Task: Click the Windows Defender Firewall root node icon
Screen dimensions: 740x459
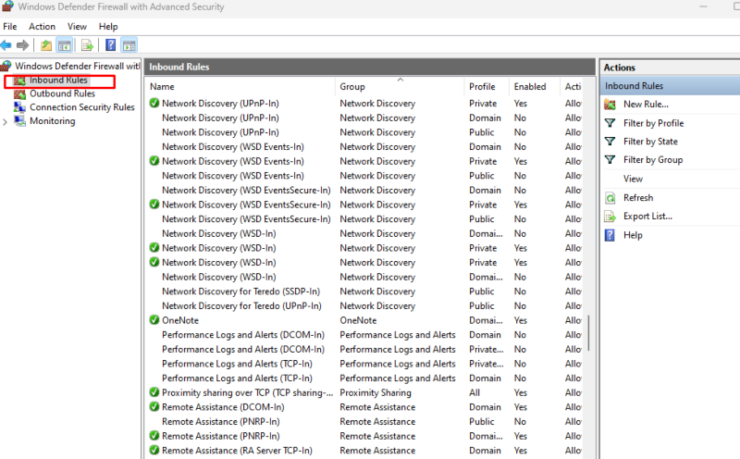Action: point(6,66)
